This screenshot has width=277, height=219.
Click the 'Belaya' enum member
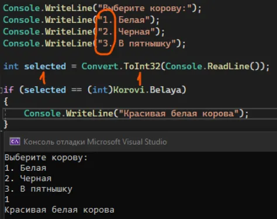[x=165, y=90]
